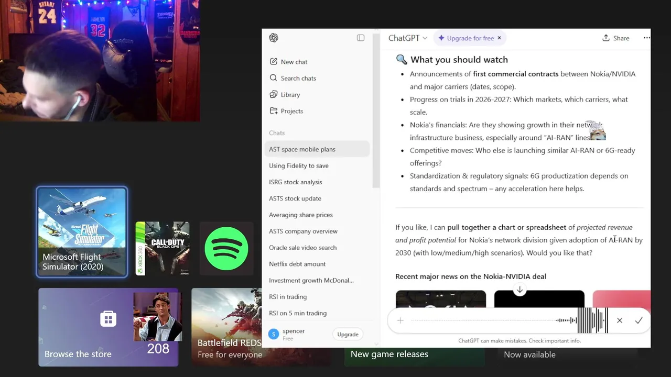Open the Projects section
Image resolution: width=671 pixels, height=377 pixels.
(x=318, y=111)
